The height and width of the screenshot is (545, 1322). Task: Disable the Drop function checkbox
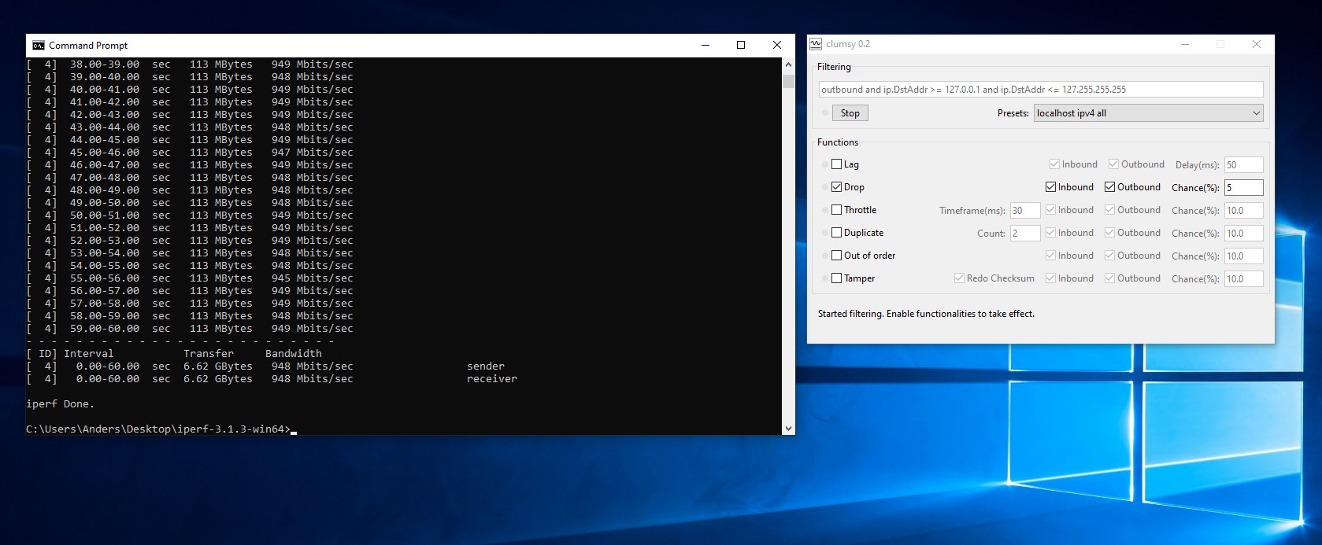coord(837,187)
